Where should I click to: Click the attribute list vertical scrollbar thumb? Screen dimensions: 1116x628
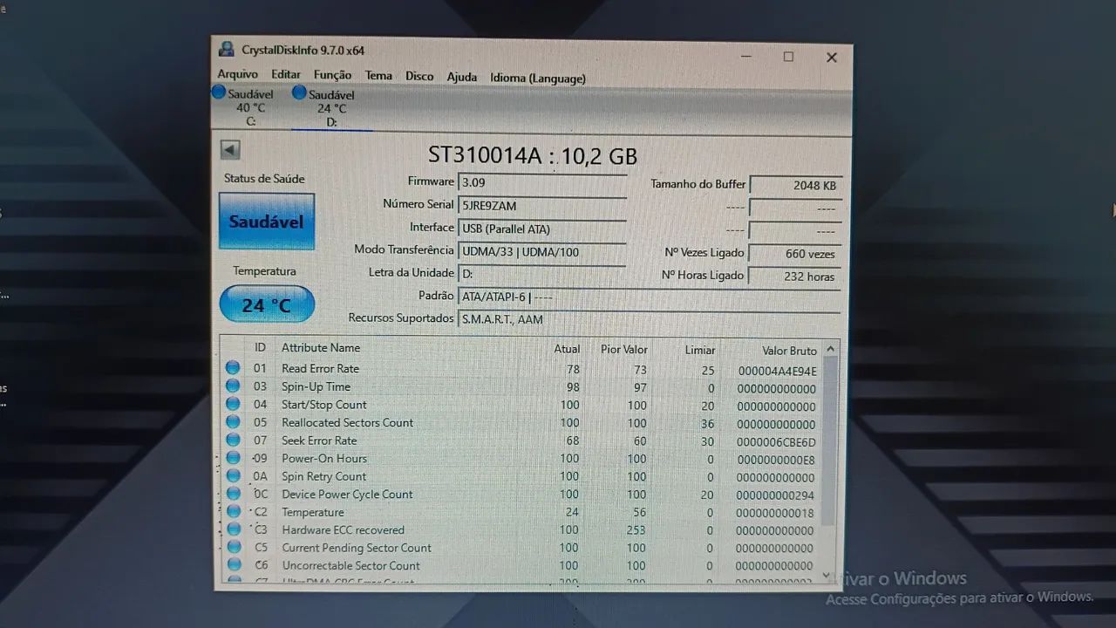click(831, 440)
